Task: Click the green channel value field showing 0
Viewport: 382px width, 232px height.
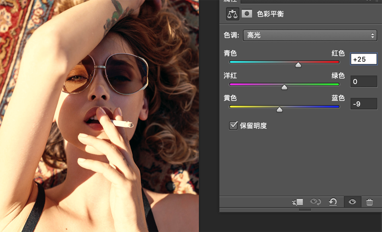Action: (x=364, y=81)
